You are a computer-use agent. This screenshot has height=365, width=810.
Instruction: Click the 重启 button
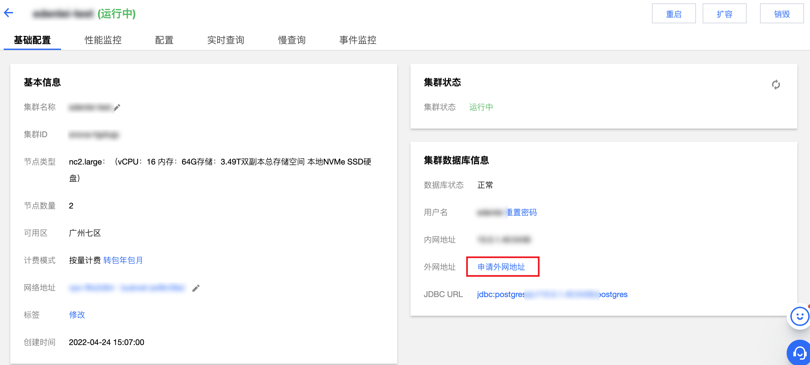pos(674,14)
